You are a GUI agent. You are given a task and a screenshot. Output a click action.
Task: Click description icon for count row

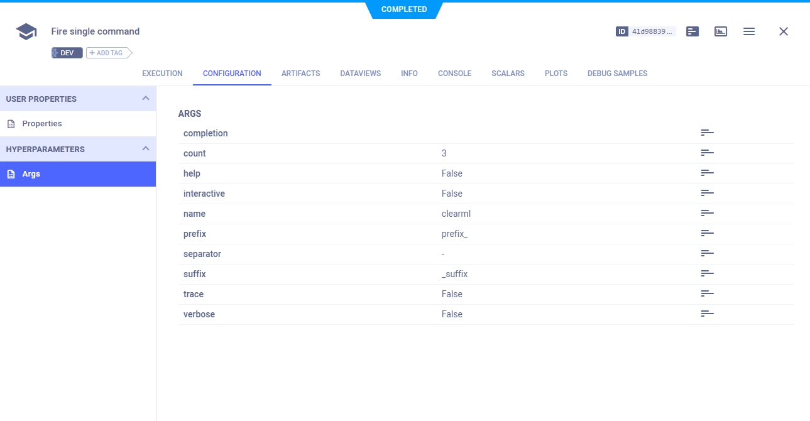[707, 153]
